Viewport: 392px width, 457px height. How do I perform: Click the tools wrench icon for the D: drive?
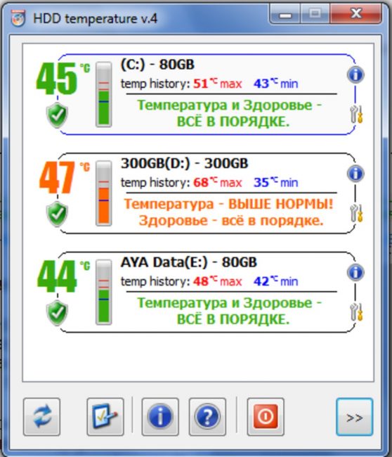point(356,213)
